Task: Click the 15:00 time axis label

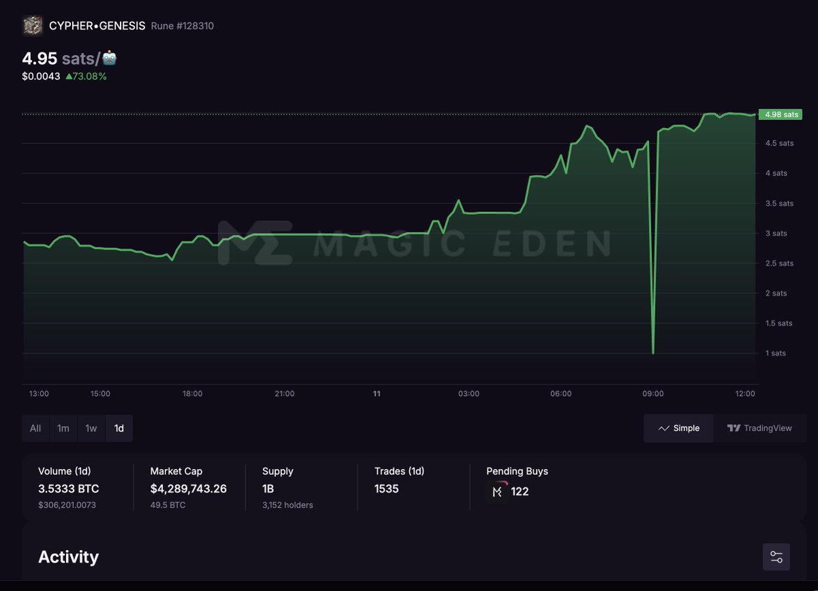Action: coord(100,394)
